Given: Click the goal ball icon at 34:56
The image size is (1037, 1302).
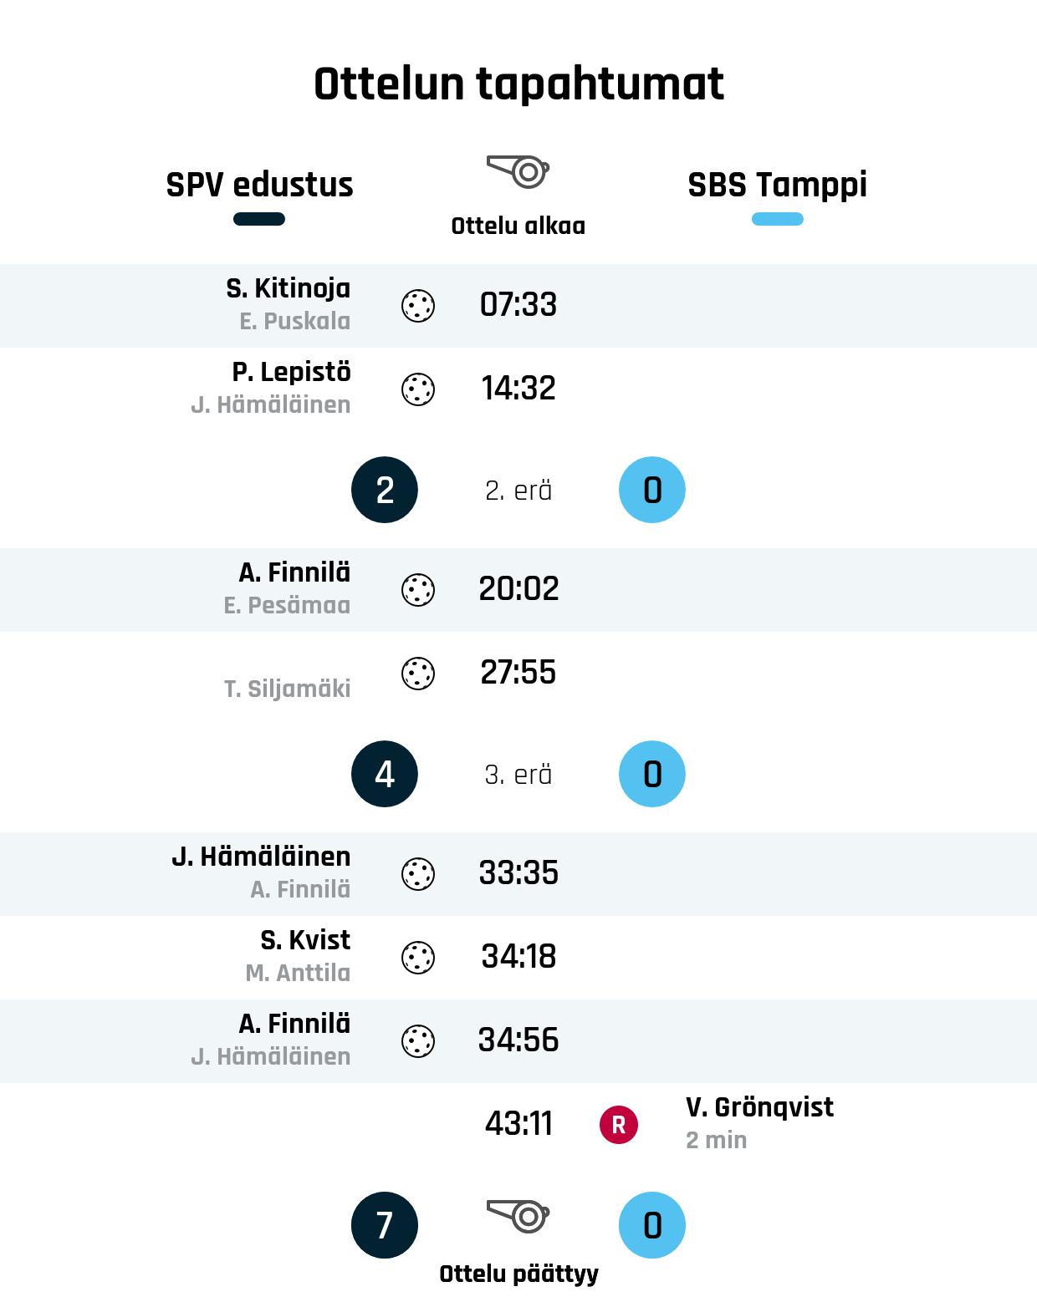Looking at the screenshot, I should click(418, 1041).
